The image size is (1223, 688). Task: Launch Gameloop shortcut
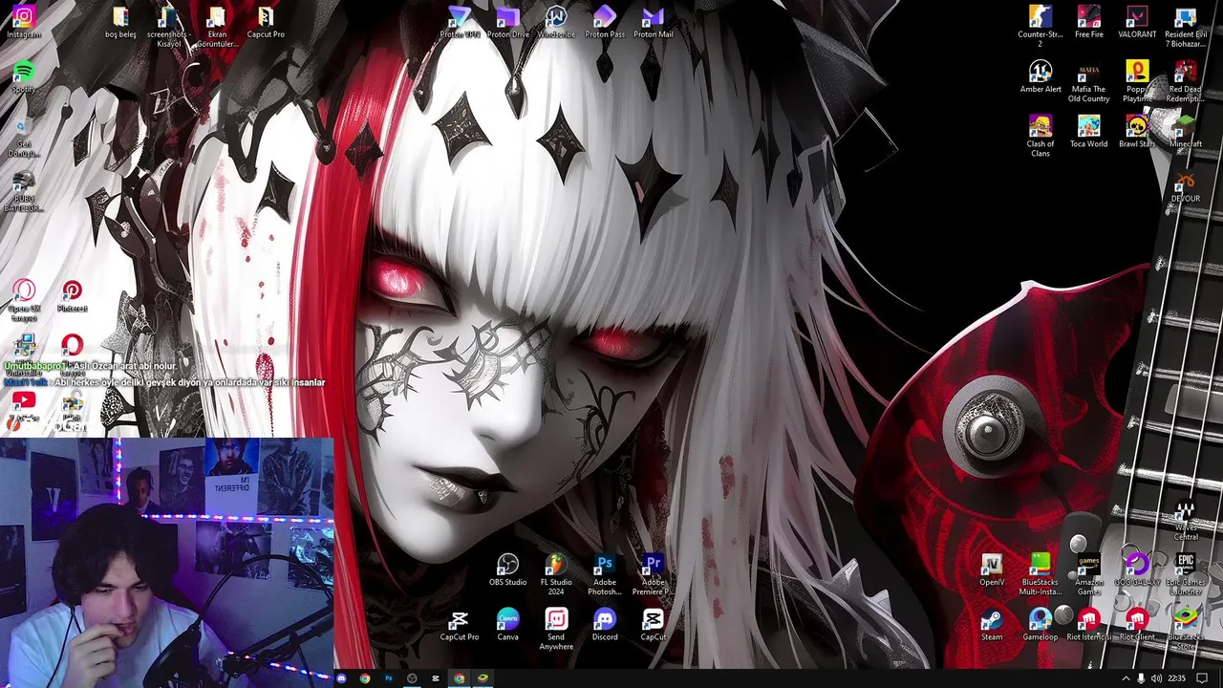[1041, 625]
